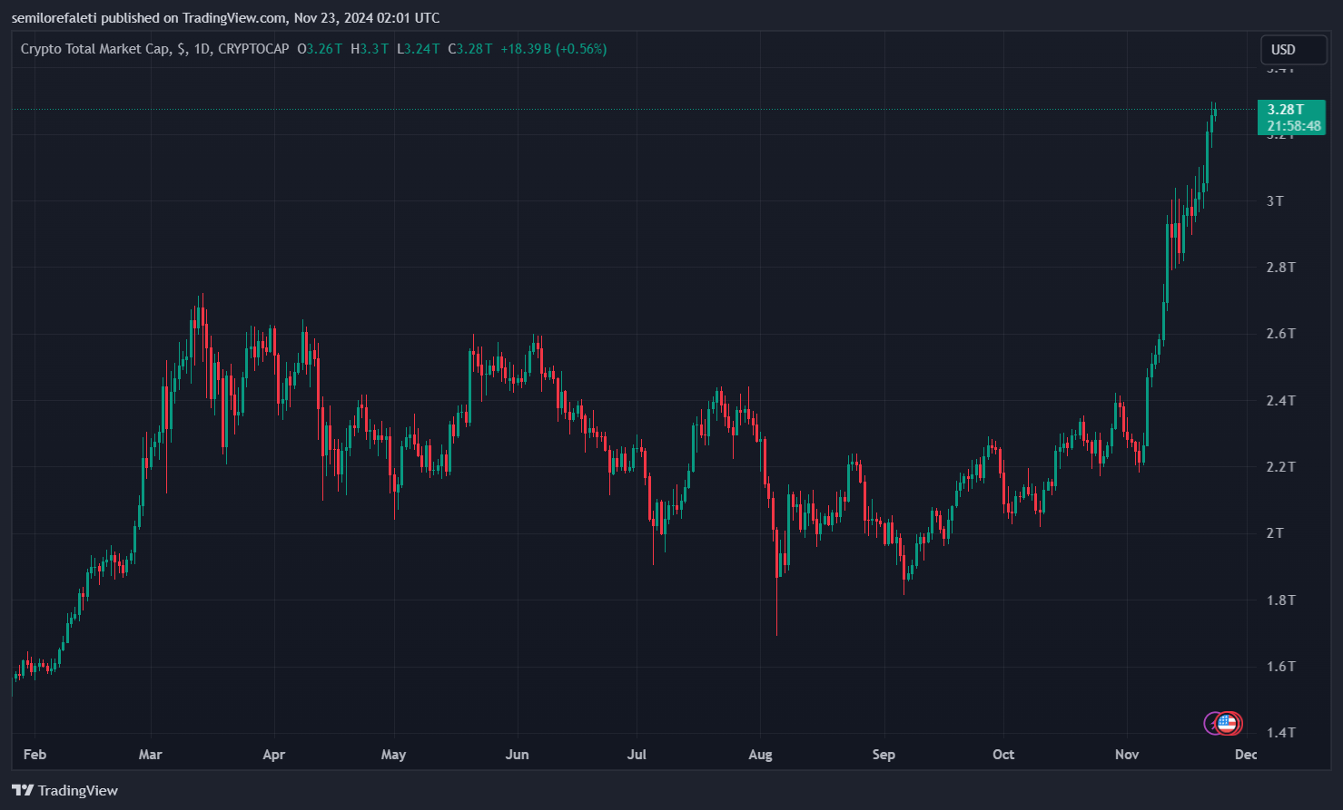The image size is (1343, 810).
Task: Click the purple lightning event marker
Action: (1211, 724)
